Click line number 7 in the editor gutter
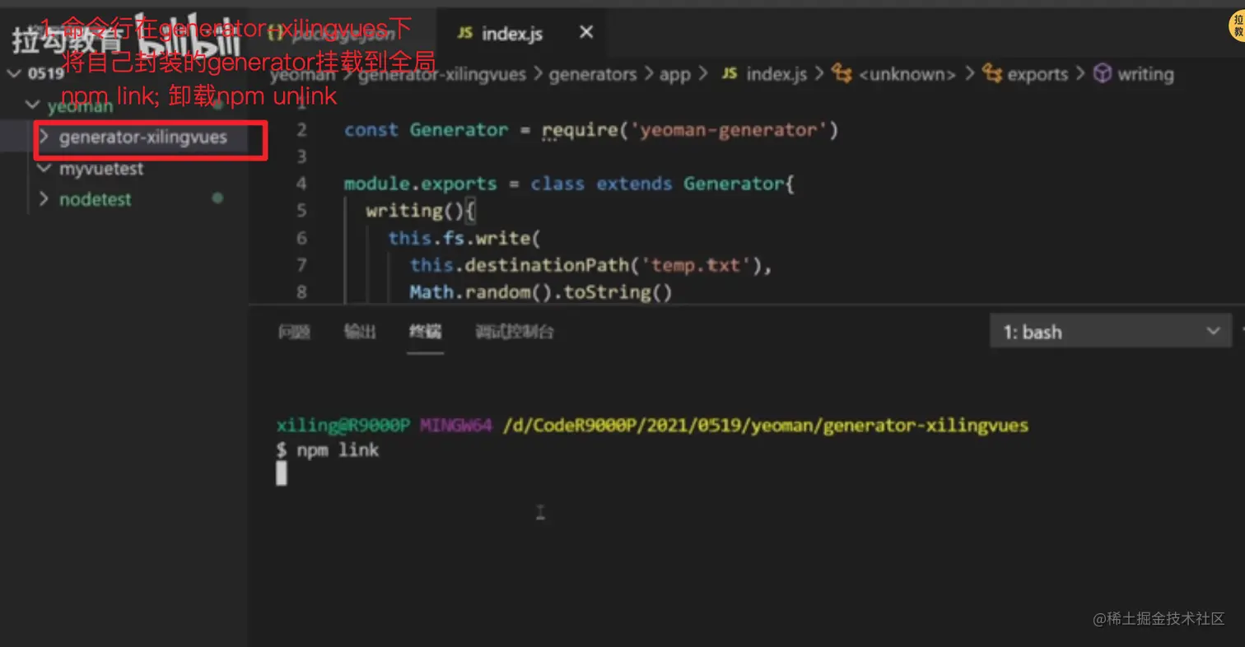This screenshot has height=647, width=1245. click(301, 264)
